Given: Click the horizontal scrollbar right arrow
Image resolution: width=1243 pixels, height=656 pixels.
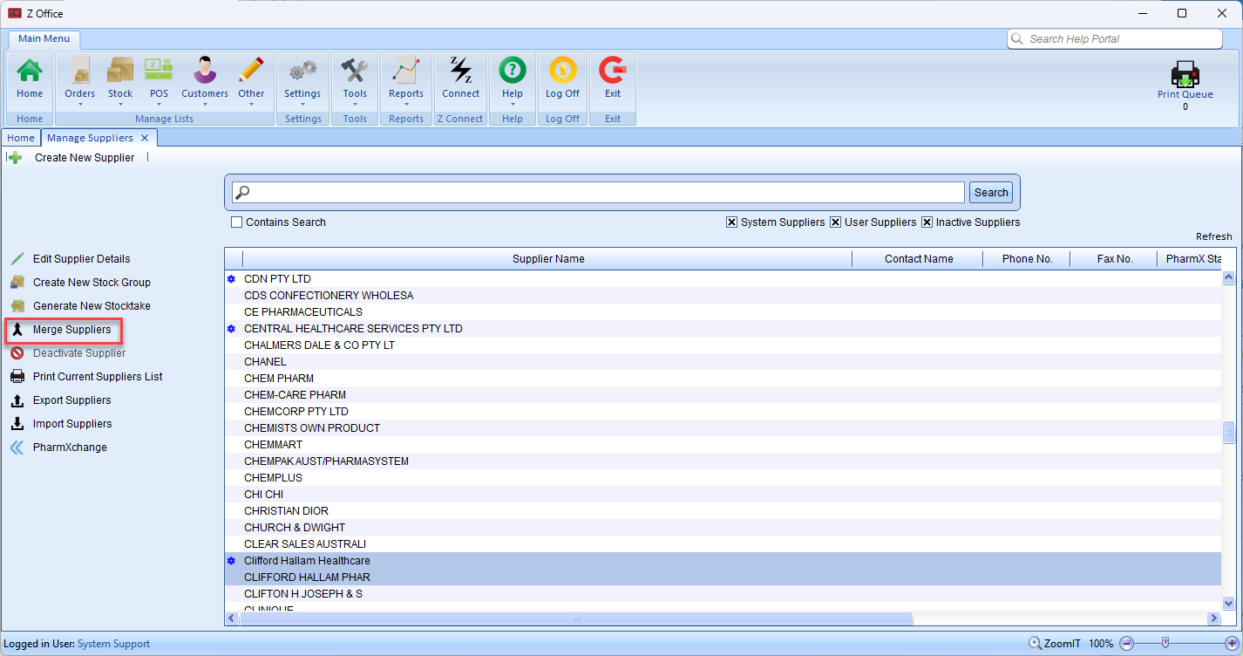Looking at the screenshot, I should click(1212, 618).
